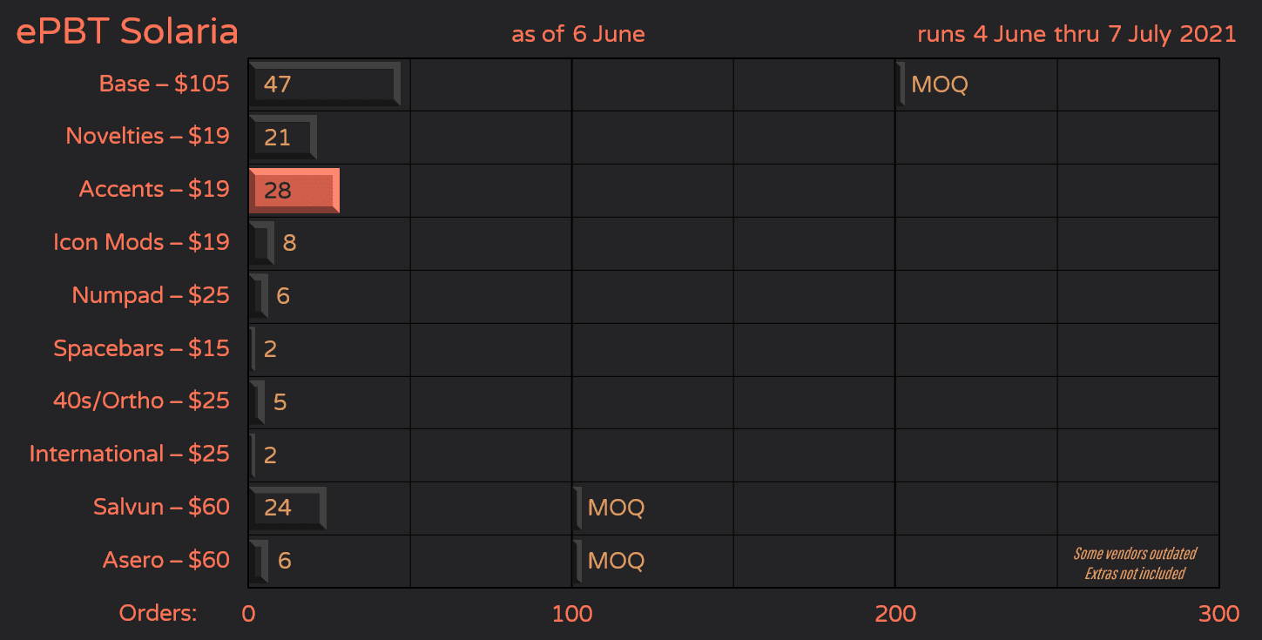Click the "Asero – $60" label
The image size is (1262, 640).
(165, 561)
